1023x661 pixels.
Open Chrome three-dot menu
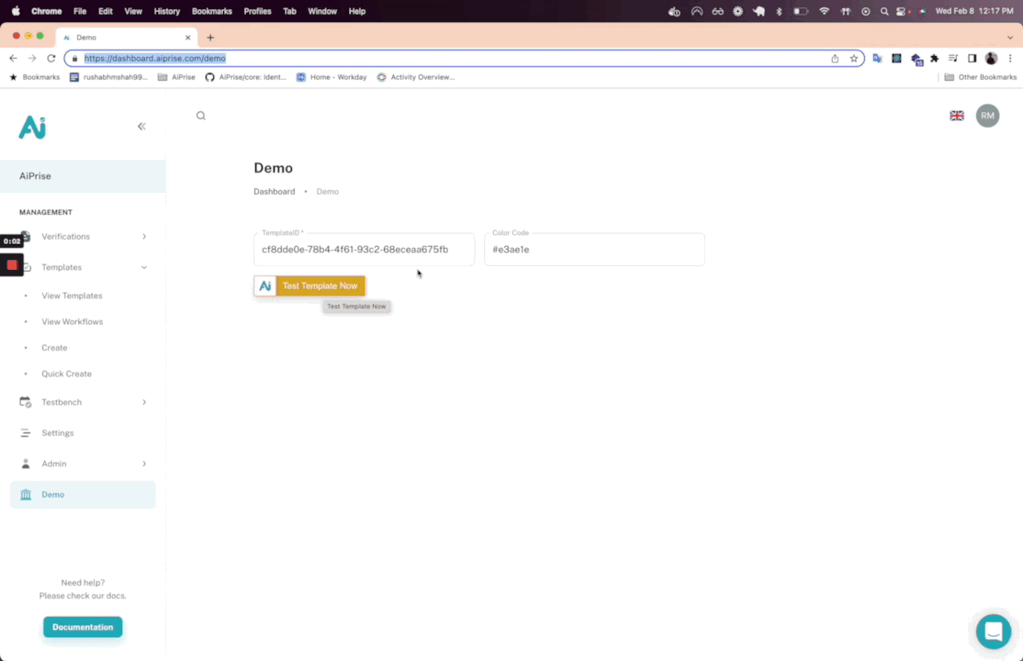coord(1010,58)
